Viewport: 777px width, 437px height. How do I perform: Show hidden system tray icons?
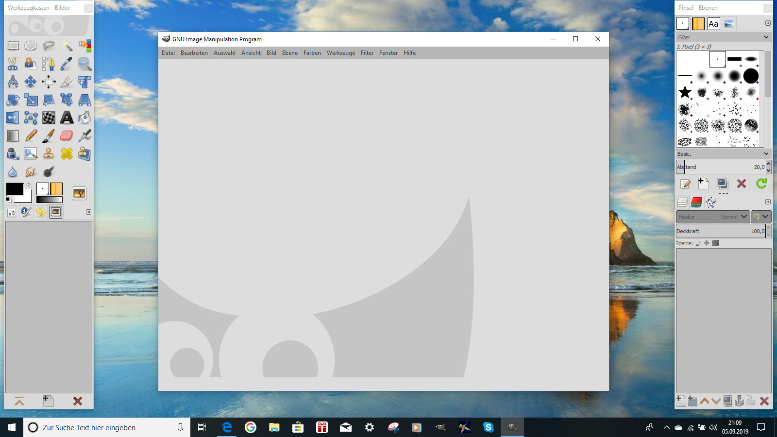[666, 427]
